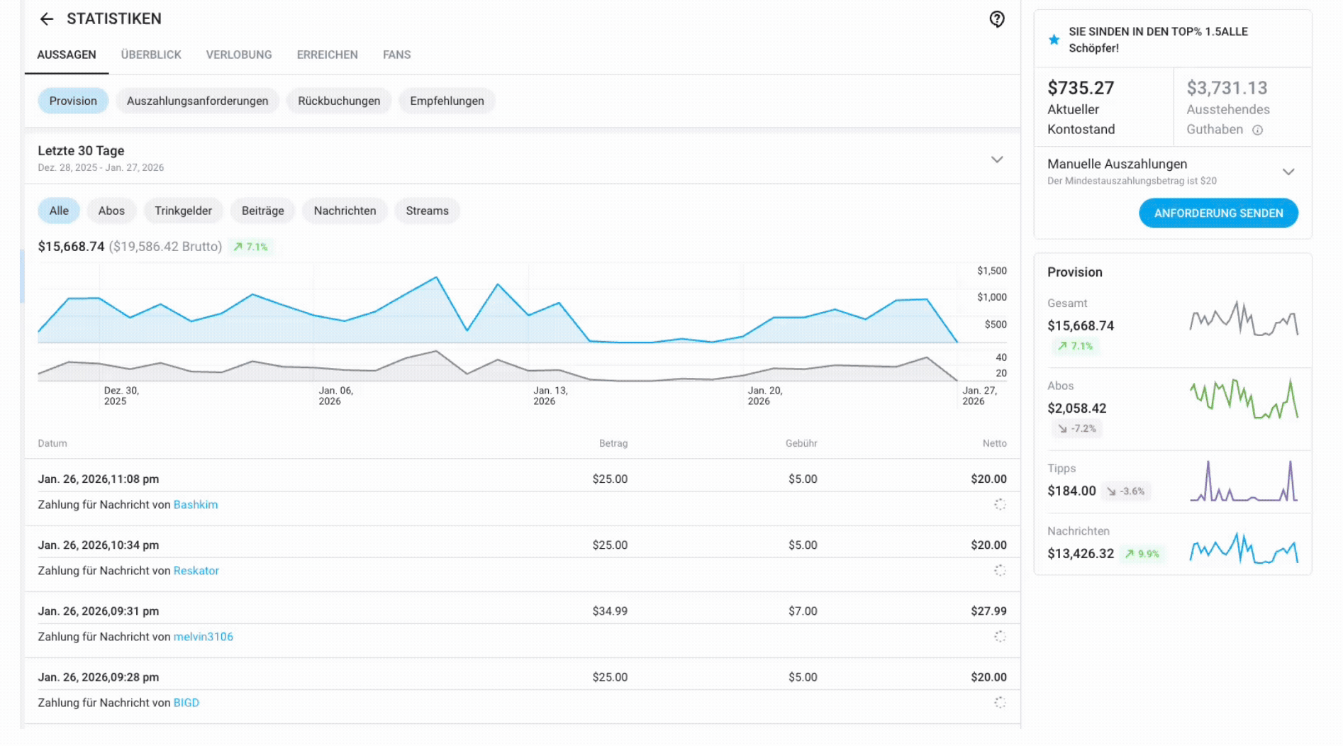Click the status icon in Reskator payment row

[x=1000, y=570]
